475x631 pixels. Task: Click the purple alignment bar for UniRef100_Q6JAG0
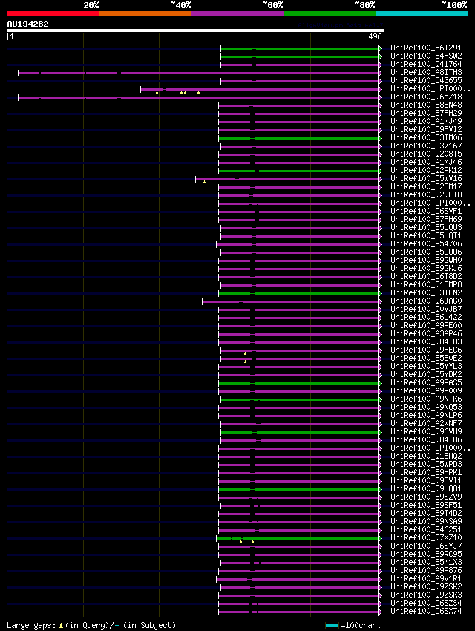pos(290,302)
